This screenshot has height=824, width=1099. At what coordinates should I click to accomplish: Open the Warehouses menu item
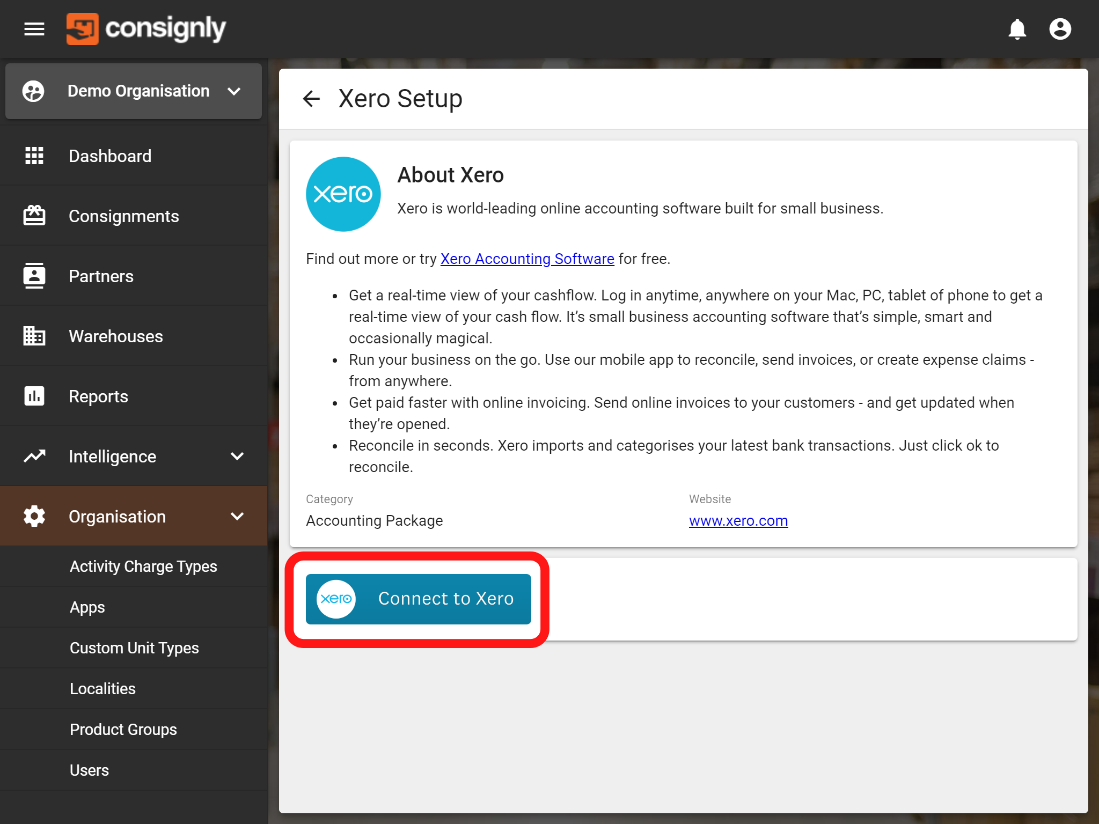pos(134,336)
